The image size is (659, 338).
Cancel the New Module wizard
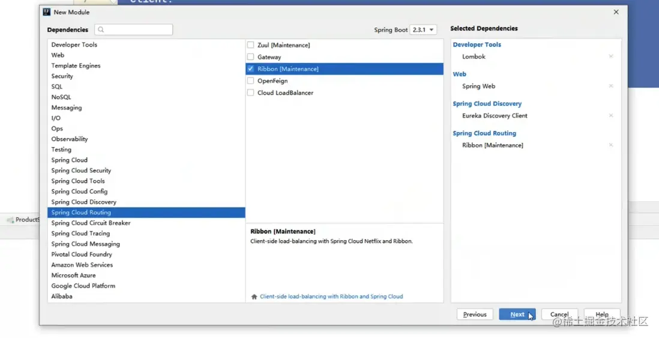559,315
